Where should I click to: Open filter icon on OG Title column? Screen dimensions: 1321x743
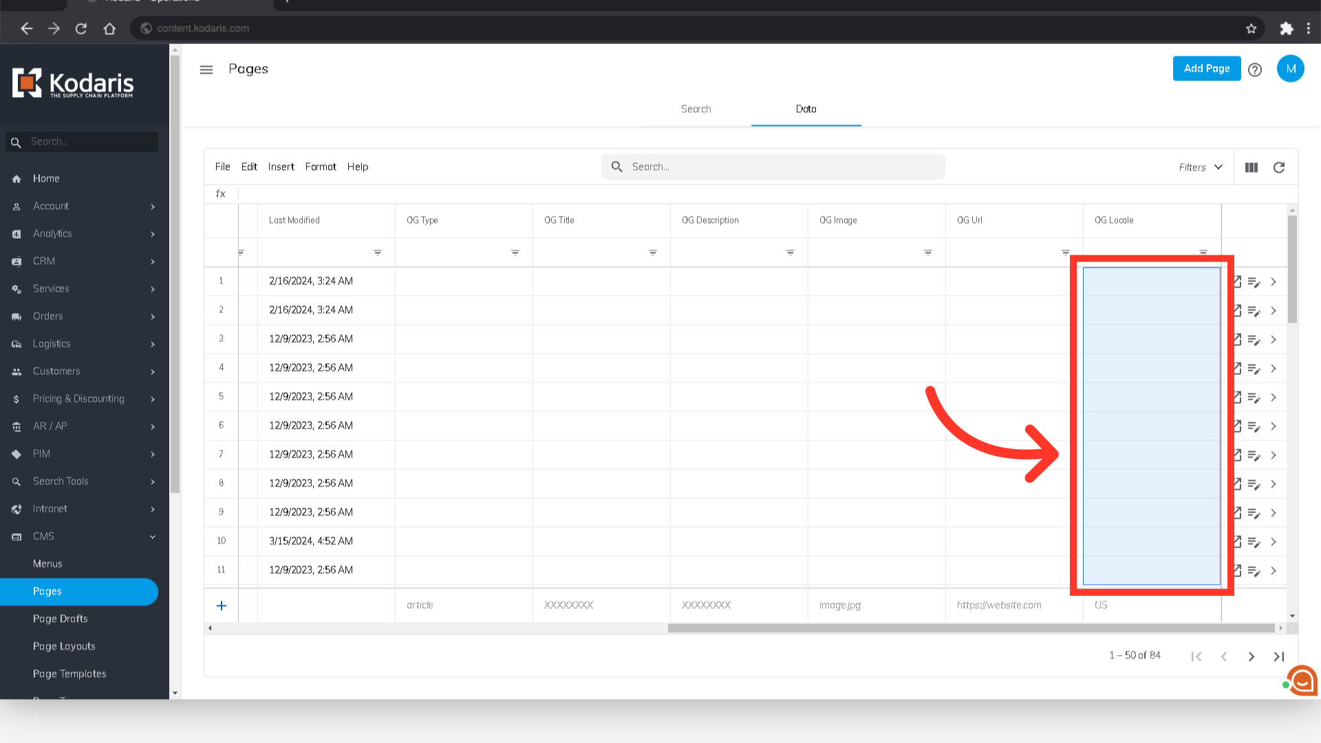(x=653, y=252)
